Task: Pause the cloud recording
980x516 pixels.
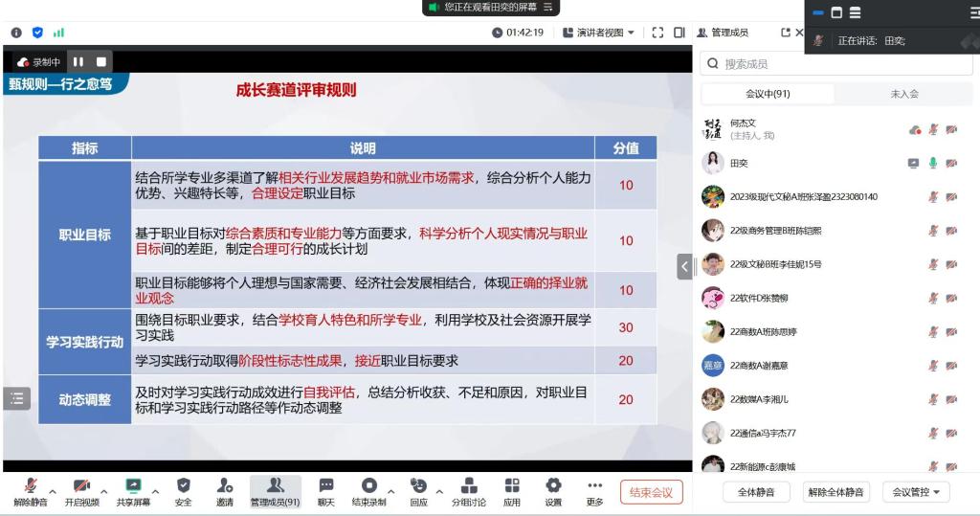Action: [78, 62]
